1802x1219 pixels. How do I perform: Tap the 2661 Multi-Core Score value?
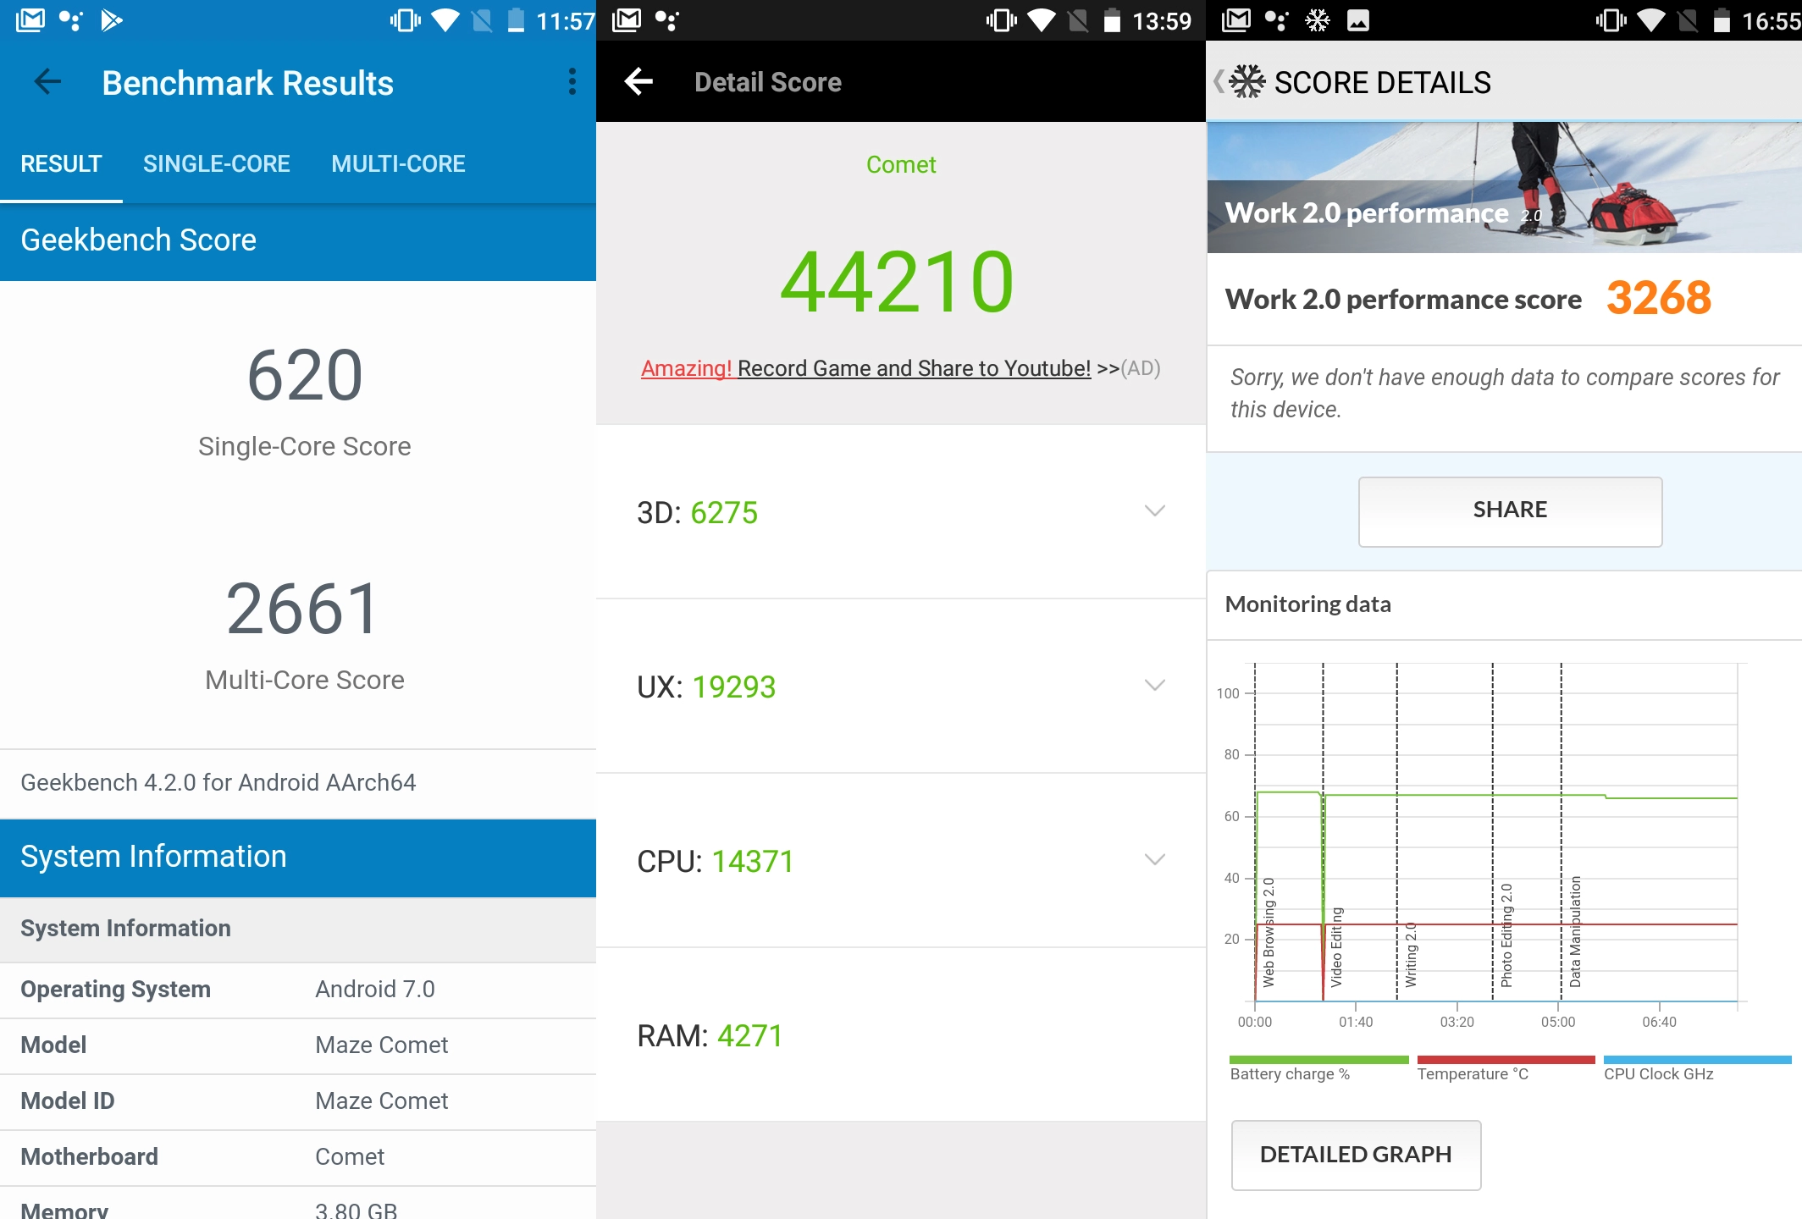302,609
